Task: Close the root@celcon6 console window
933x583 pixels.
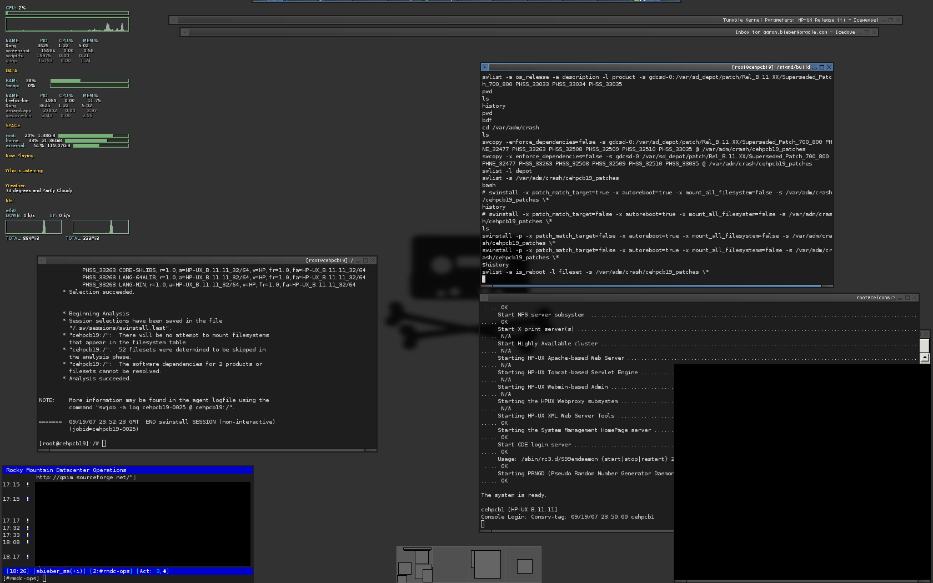Action: pyautogui.click(x=915, y=298)
